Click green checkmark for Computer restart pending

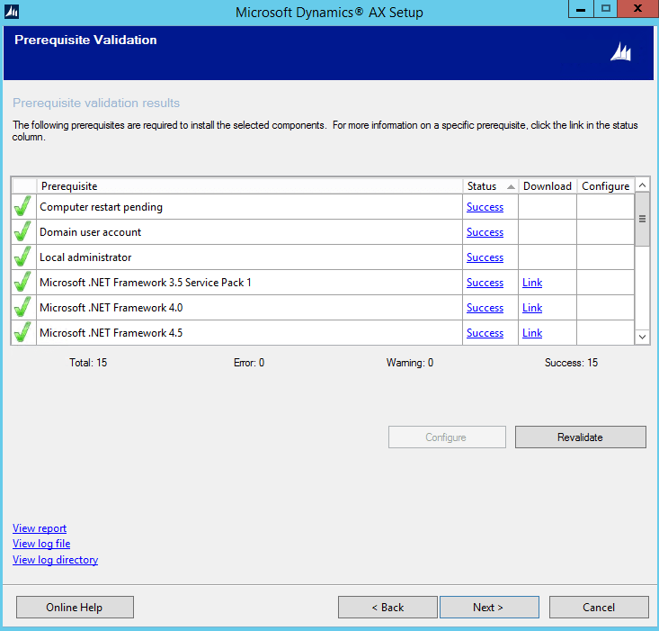[x=22, y=206]
